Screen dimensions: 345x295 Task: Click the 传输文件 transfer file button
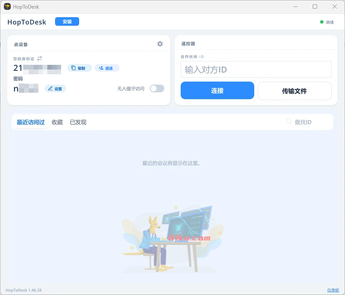tap(294, 91)
